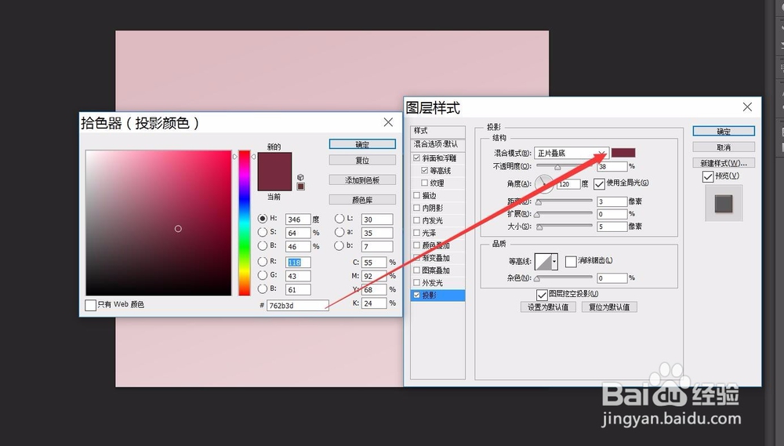Click the H hue field showing 346
The height and width of the screenshot is (446, 784).
click(298, 219)
